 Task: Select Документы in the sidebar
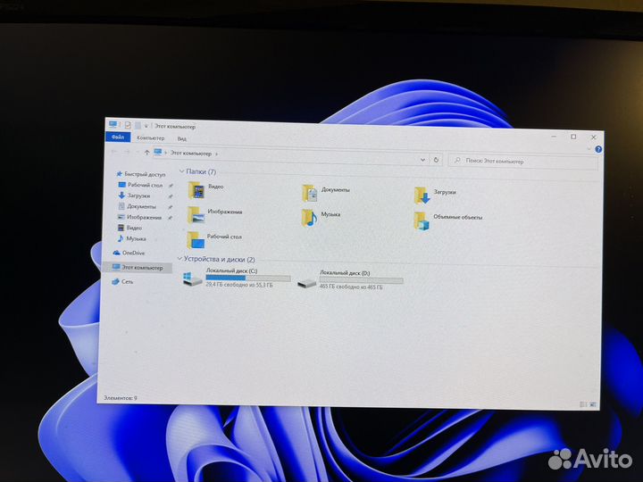(138, 206)
